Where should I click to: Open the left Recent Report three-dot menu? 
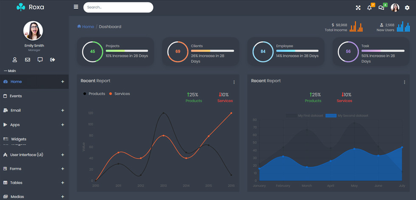pyautogui.click(x=234, y=82)
